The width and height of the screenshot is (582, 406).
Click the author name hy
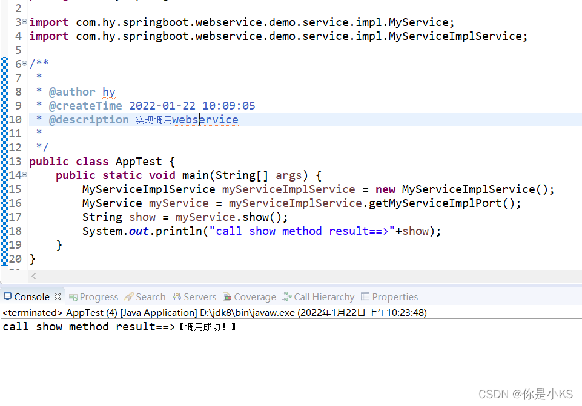[109, 92]
